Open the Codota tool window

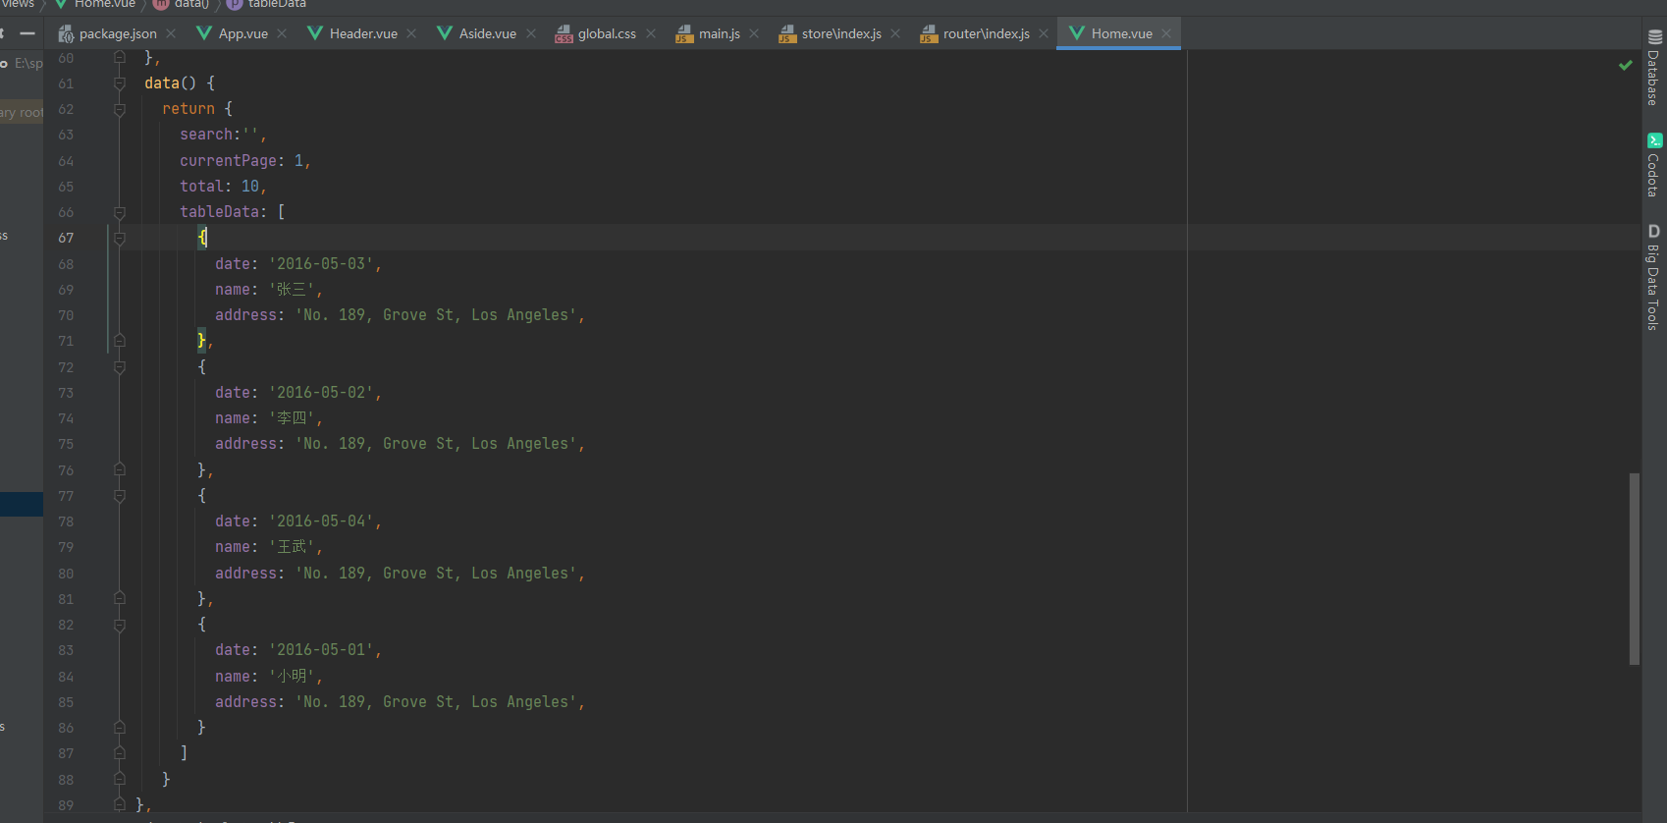click(1654, 165)
